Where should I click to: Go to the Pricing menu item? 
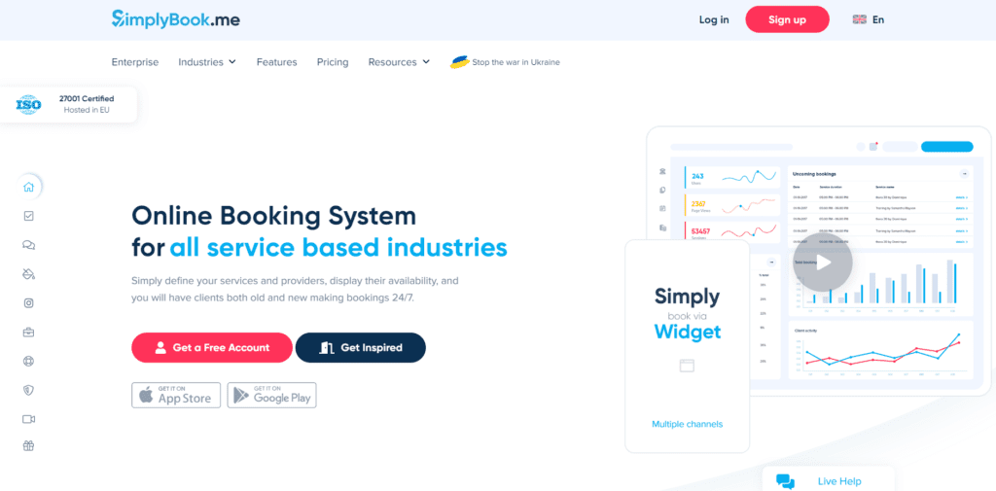pos(332,62)
